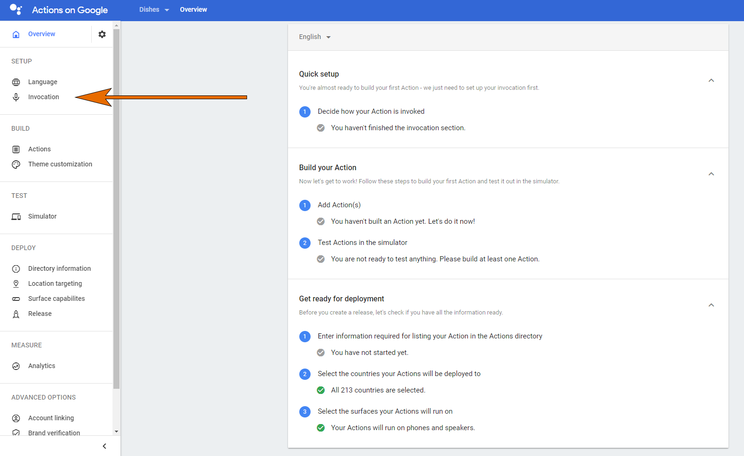Click the Theme customization palette icon

point(16,165)
